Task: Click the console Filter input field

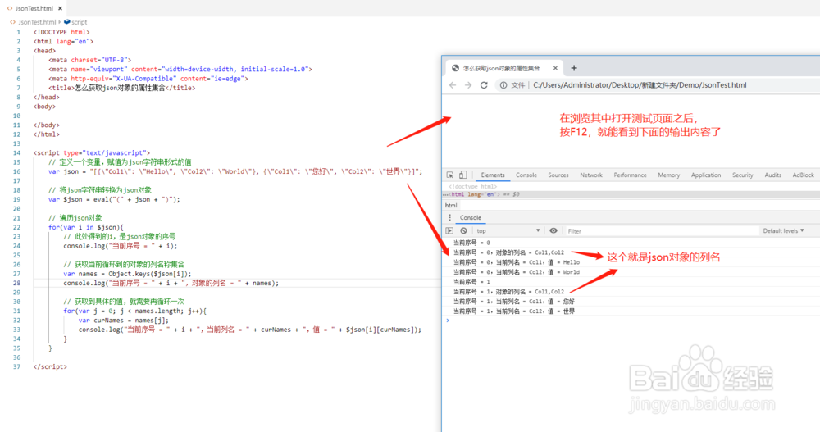Action: click(x=662, y=230)
